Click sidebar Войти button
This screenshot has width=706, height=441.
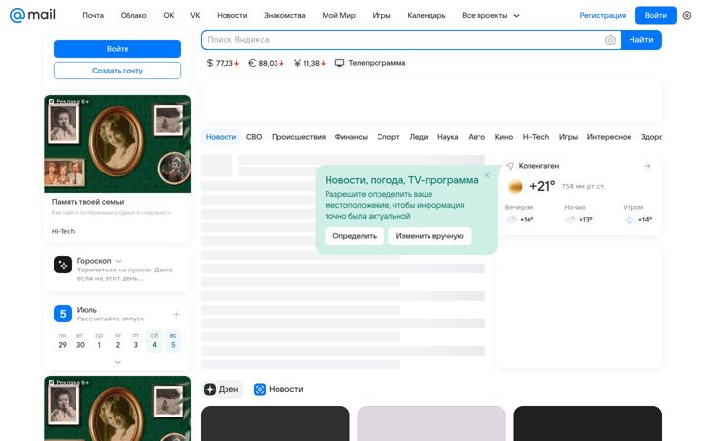point(118,49)
